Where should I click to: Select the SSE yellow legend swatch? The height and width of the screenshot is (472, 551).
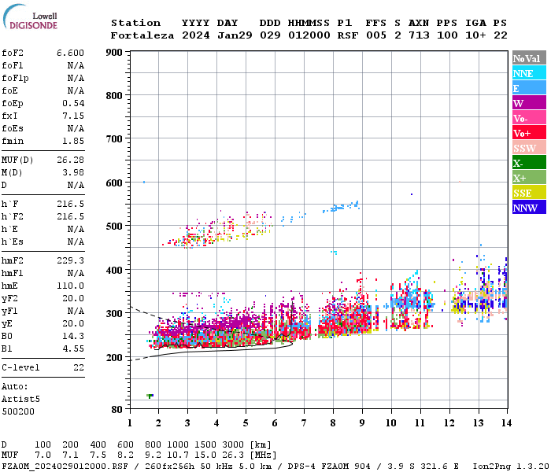pos(529,193)
